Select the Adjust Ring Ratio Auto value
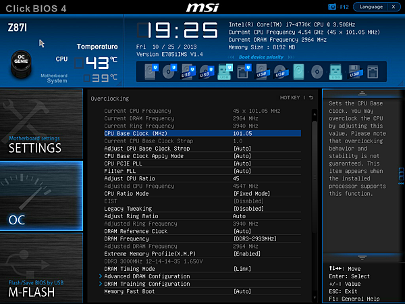 click(x=239, y=216)
